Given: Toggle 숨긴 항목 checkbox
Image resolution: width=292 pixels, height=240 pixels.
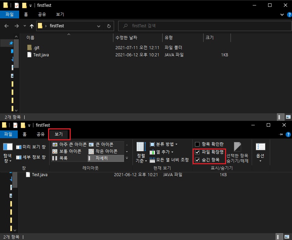Looking at the screenshot, I should click(x=197, y=160).
